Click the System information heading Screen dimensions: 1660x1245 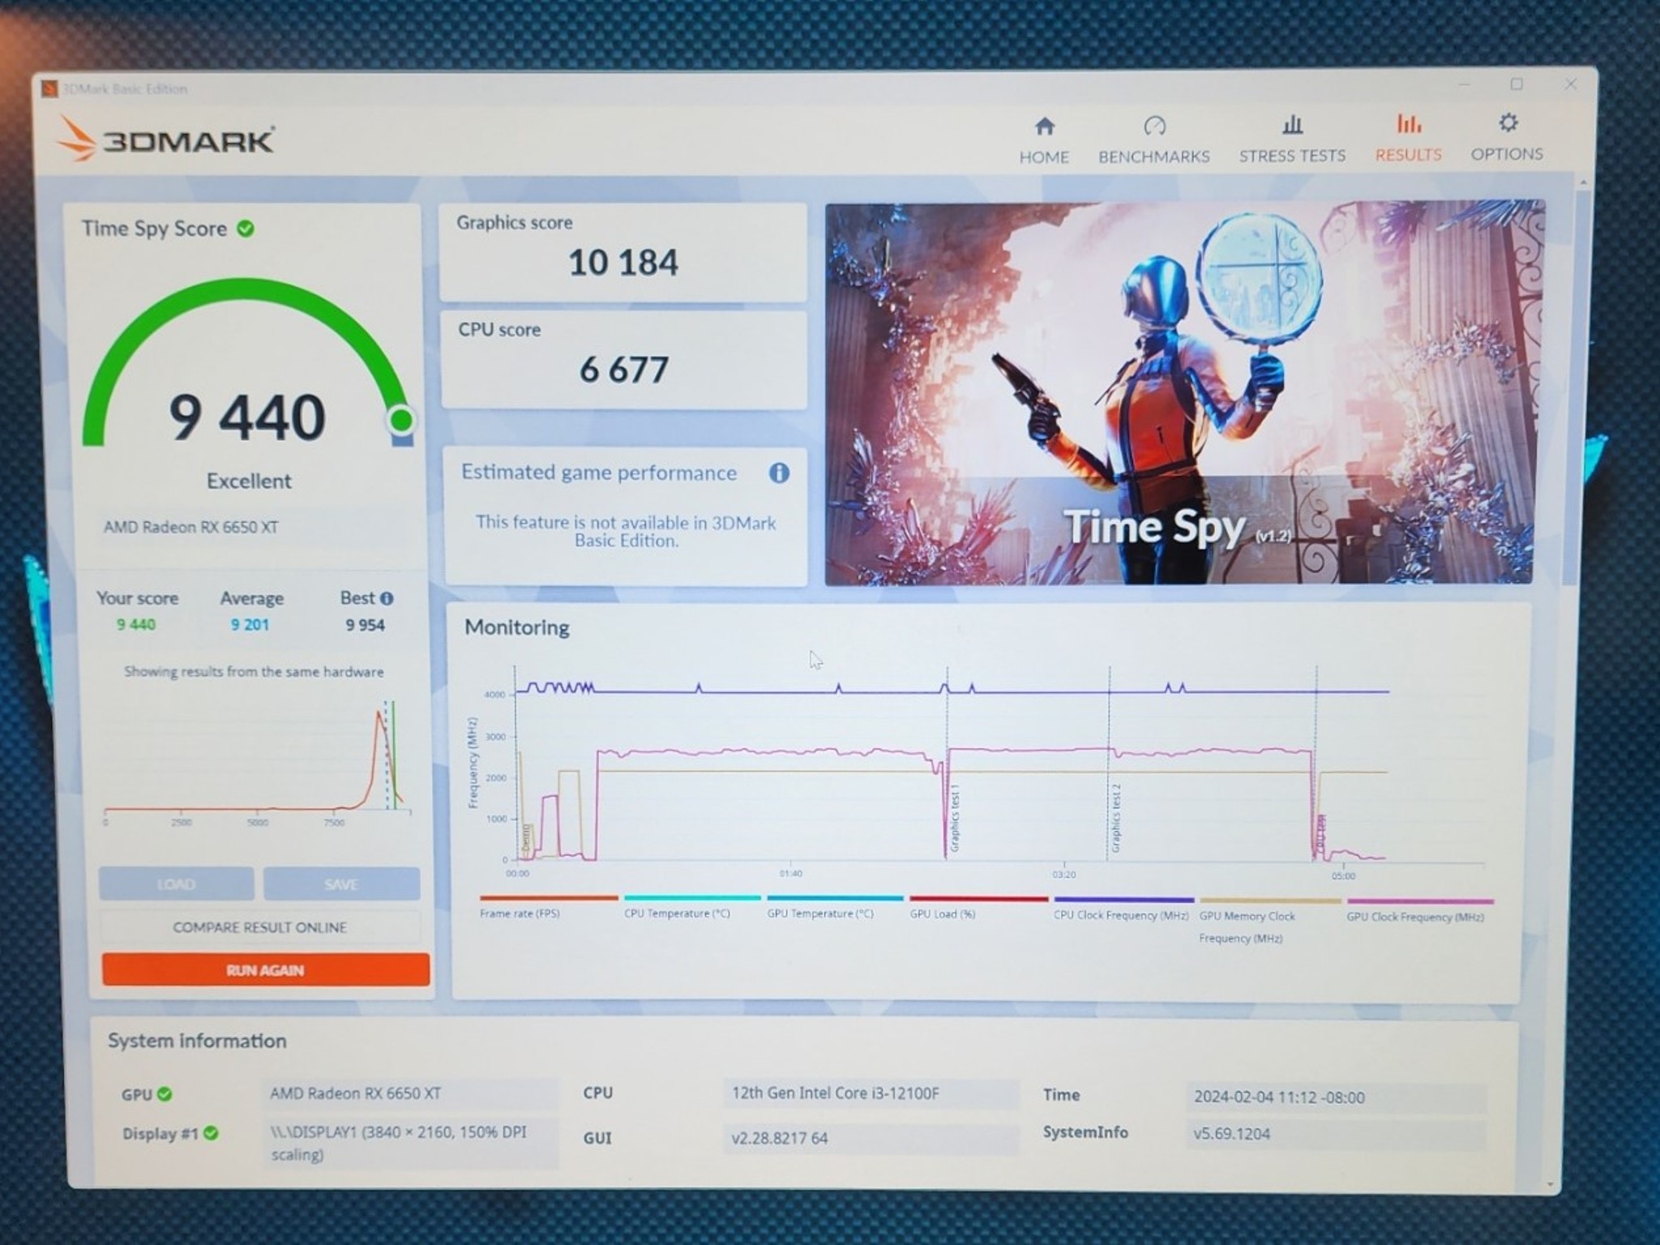[x=197, y=1042]
